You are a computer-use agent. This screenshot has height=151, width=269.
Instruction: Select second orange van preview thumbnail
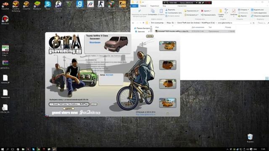click(x=168, y=65)
